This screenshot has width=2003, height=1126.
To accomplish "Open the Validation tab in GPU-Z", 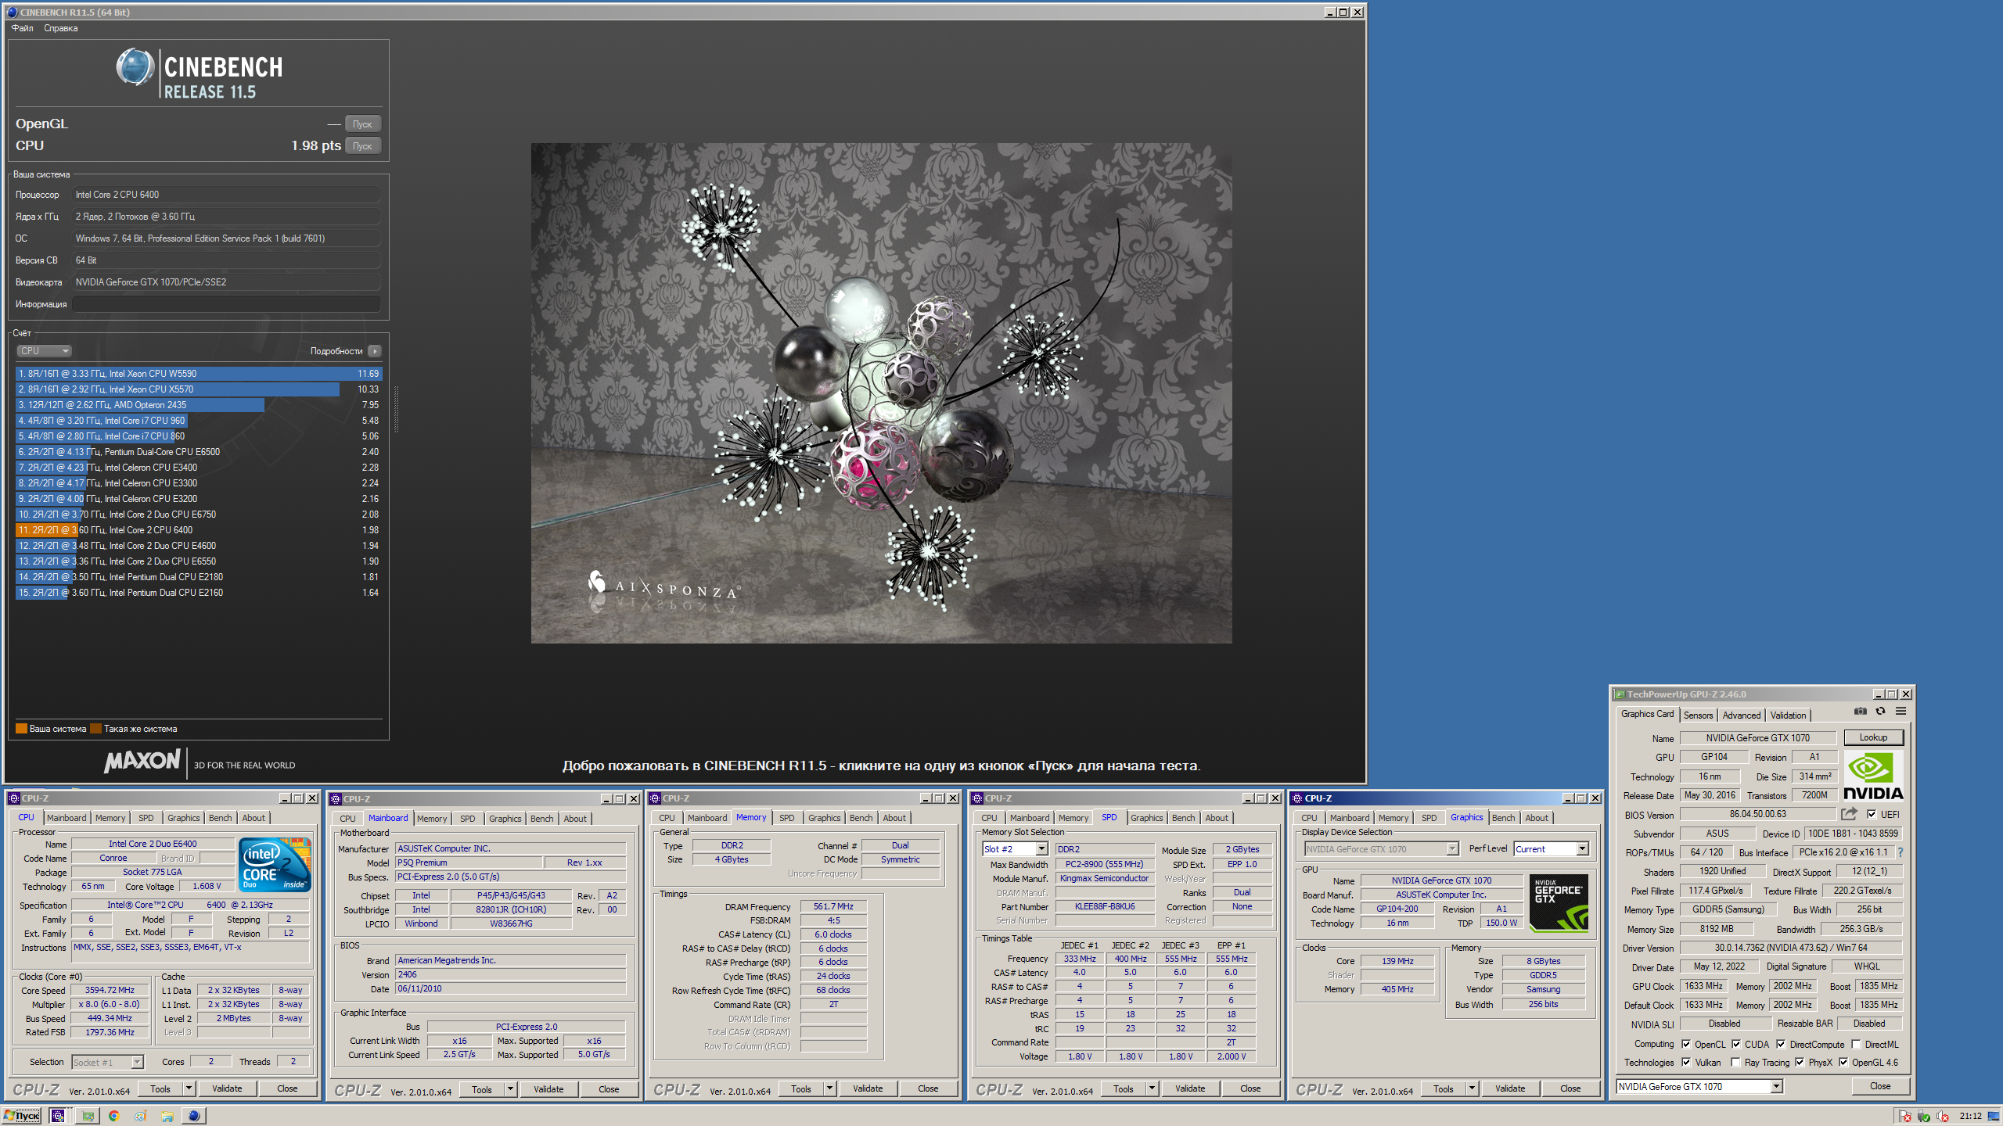I will (x=1788, y=715).
